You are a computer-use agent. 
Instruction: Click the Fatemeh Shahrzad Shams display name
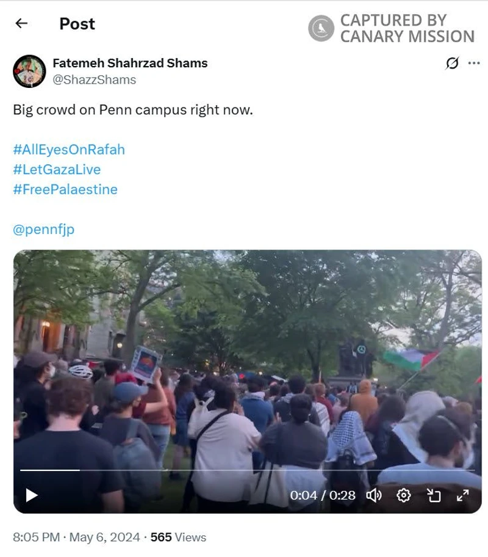click(x=130, y=63)
